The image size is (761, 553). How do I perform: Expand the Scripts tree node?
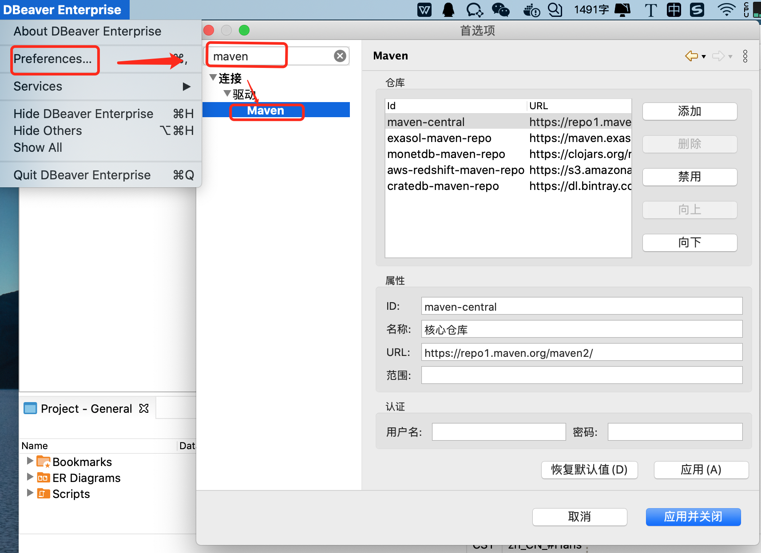30,493
